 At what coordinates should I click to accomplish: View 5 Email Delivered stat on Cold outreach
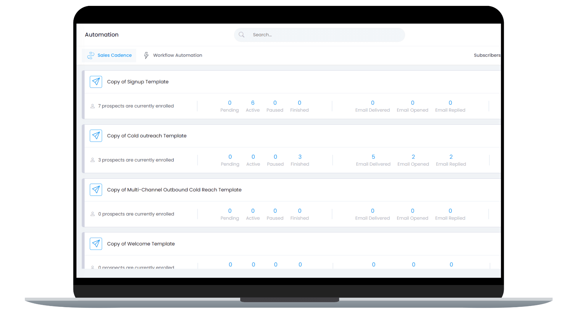[373, 160]
